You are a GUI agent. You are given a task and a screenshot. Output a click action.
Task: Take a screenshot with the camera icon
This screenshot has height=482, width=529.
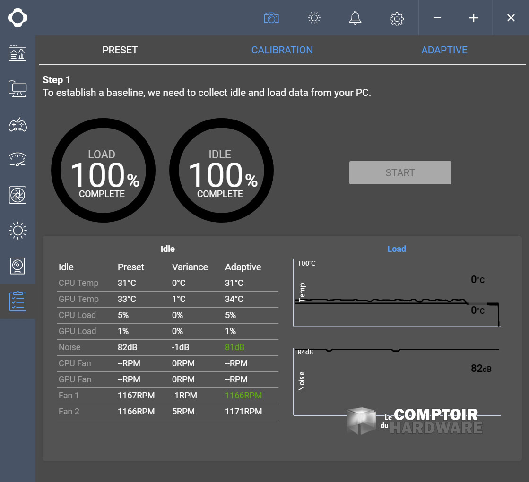271,18
